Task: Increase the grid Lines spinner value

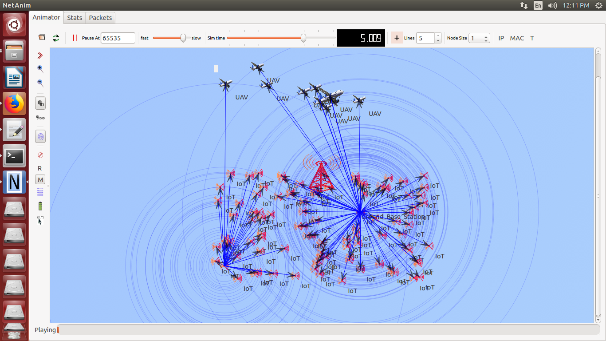Action: click(x=438, y=36)
